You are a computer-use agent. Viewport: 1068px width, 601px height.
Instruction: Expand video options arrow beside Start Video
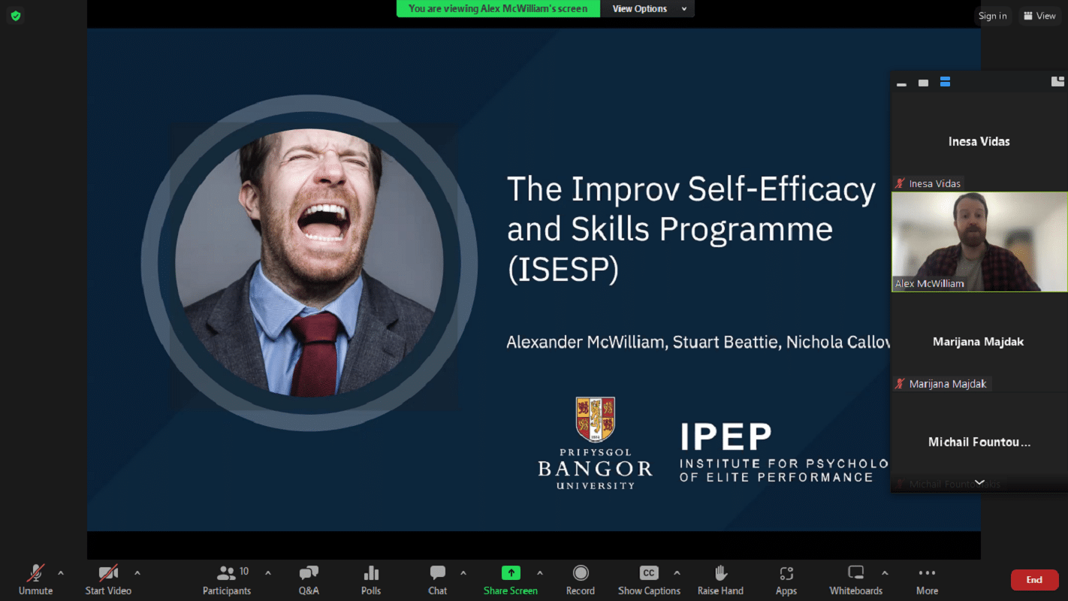pos(137,573)
